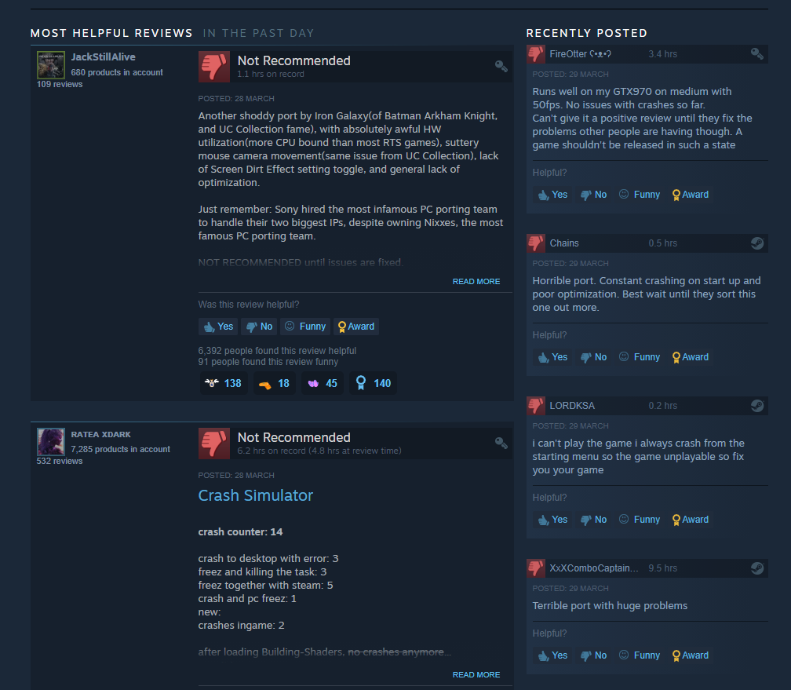The image size is (791, 690).
Task: Mark Chains' review as Funny
Action: coord(640,357)
